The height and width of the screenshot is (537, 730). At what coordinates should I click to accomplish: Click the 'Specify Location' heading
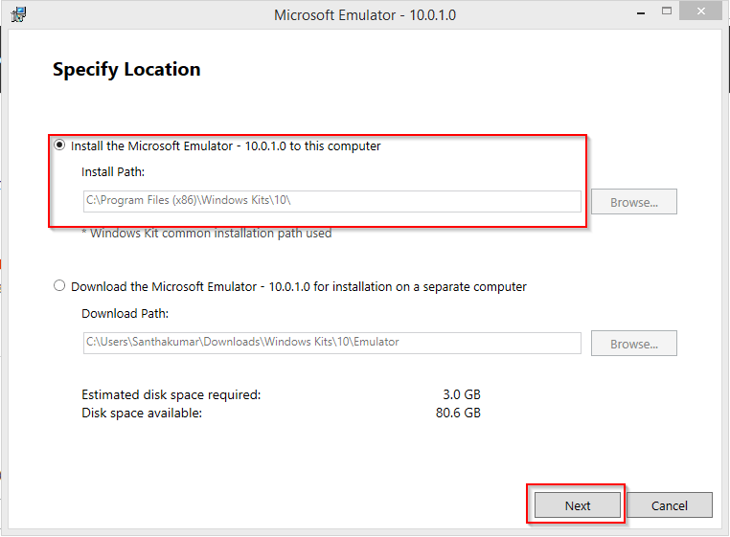(126, 70)
